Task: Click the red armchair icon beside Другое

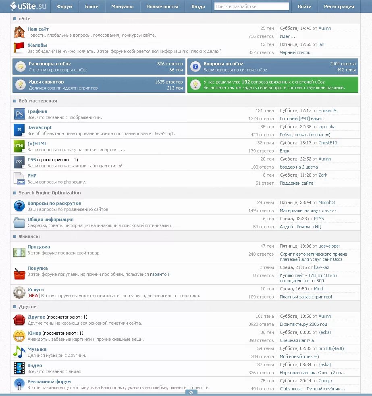Action: [19, 320]
